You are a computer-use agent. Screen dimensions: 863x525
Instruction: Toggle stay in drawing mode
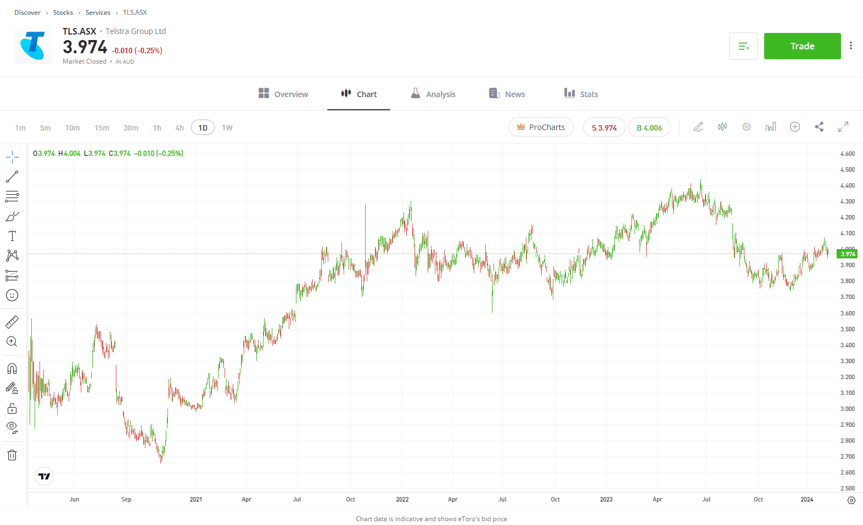[x=12, y=388]
